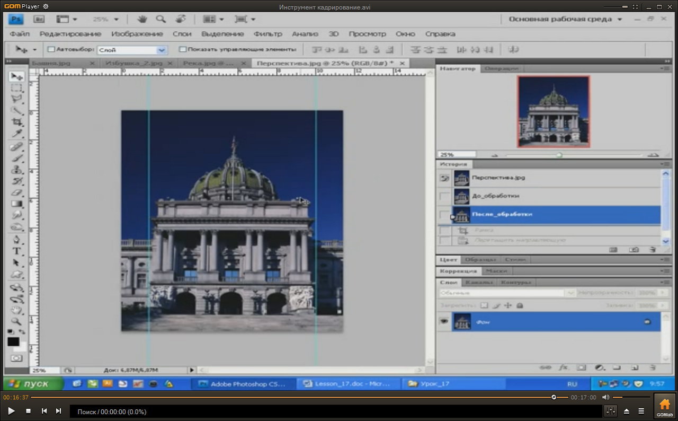Create new snapshot in History panel
This screenshot has height=421, width=678.
pos(634,249)
